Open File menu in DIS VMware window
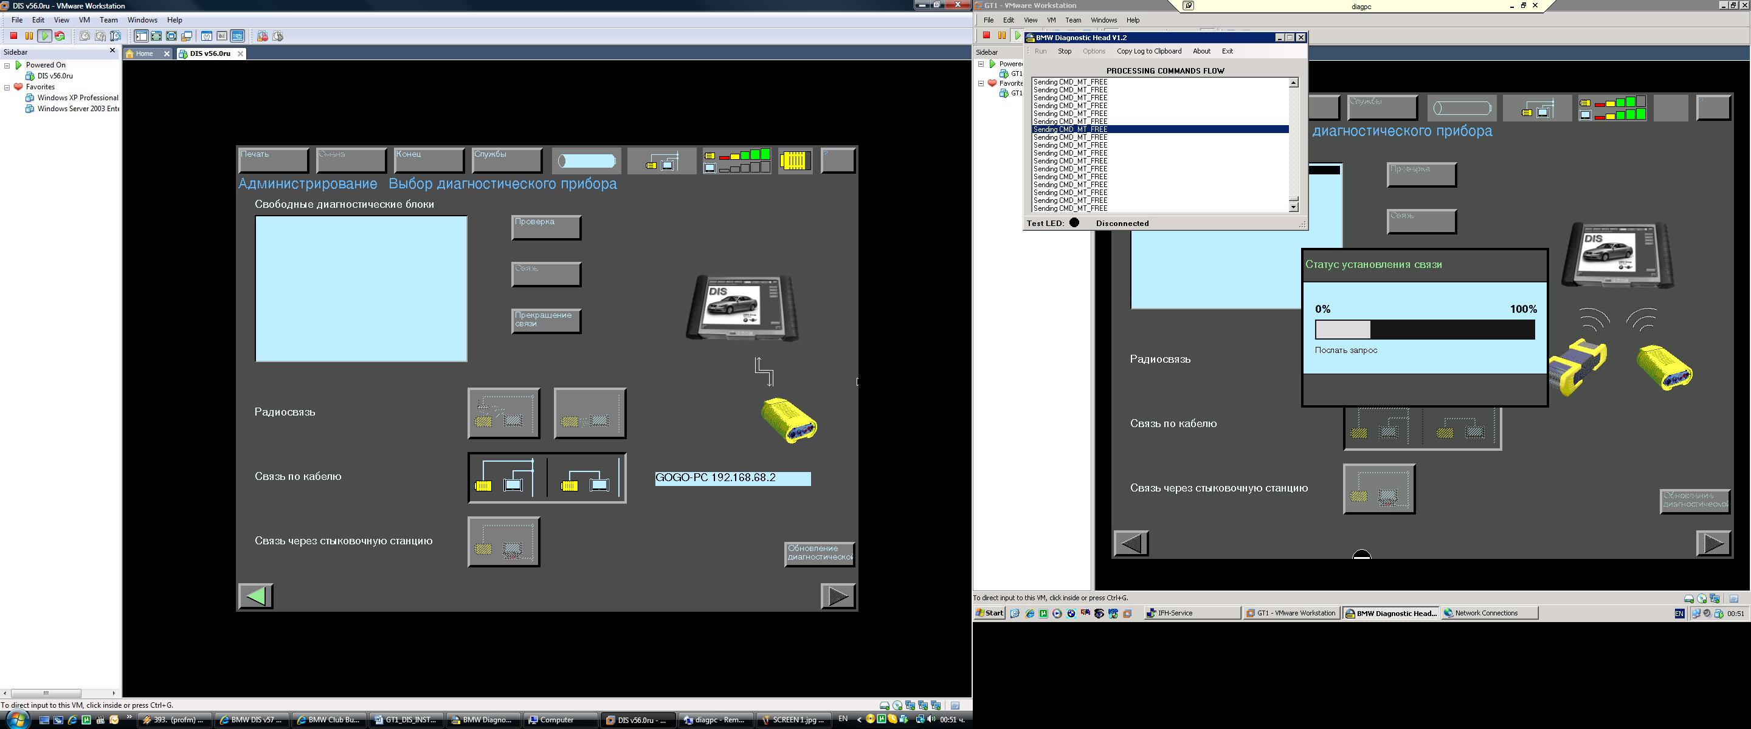The width and height of the screenshot is (1751, 729). click(x=17, y=19)
